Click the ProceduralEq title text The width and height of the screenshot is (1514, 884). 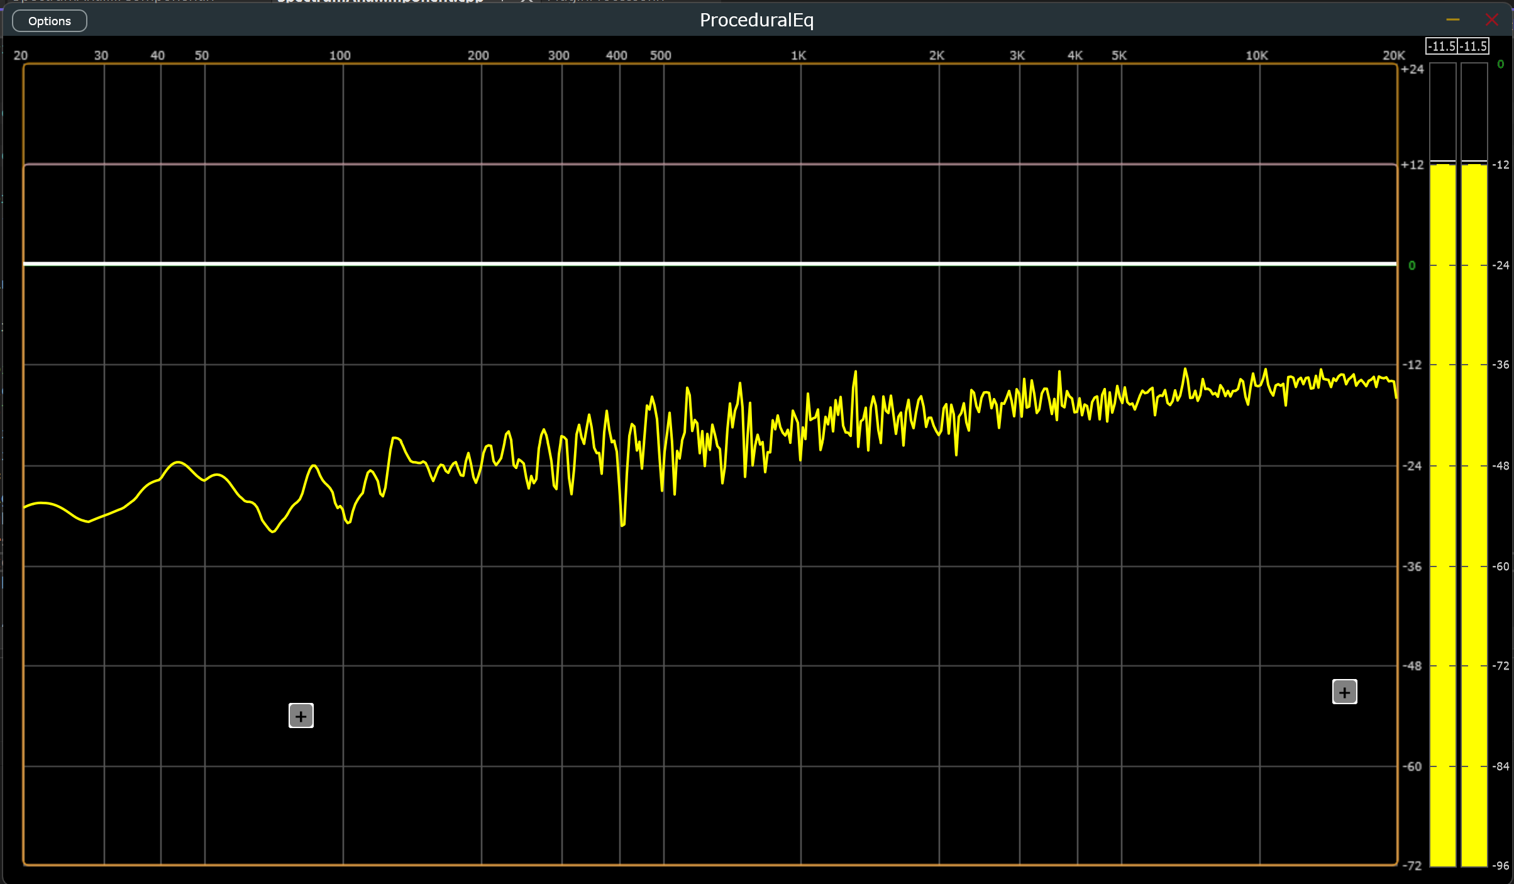(756, 20)
